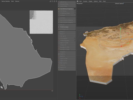Click the bar-chart icon in UV editor header
The height and width of the screenshot is (100, 133).
coord(50,1)
